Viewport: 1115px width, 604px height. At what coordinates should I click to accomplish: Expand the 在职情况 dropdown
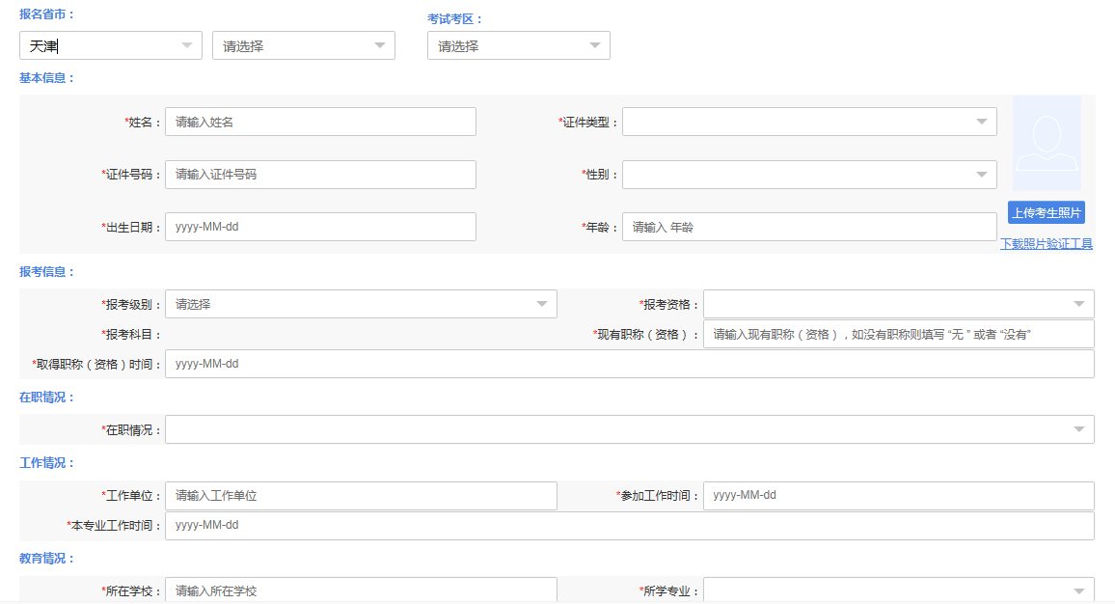click(629, 429)
